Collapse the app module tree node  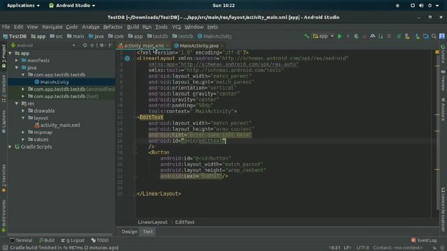[10, 53]
